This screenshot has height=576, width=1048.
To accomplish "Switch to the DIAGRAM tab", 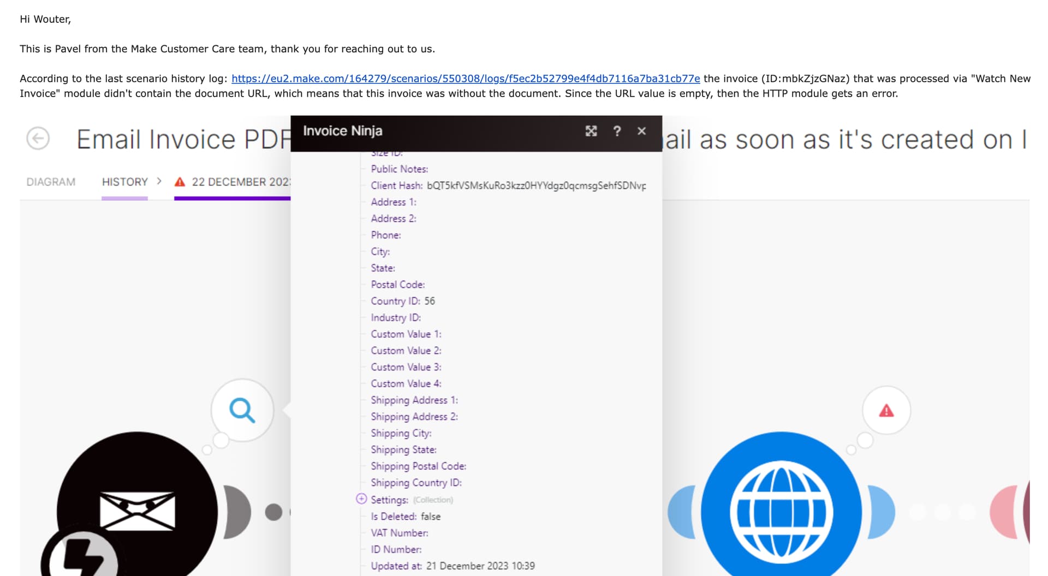I will [x=51, y=182].
